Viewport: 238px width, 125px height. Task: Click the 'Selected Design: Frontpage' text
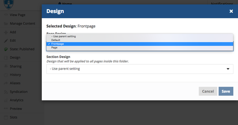(71, 26)
